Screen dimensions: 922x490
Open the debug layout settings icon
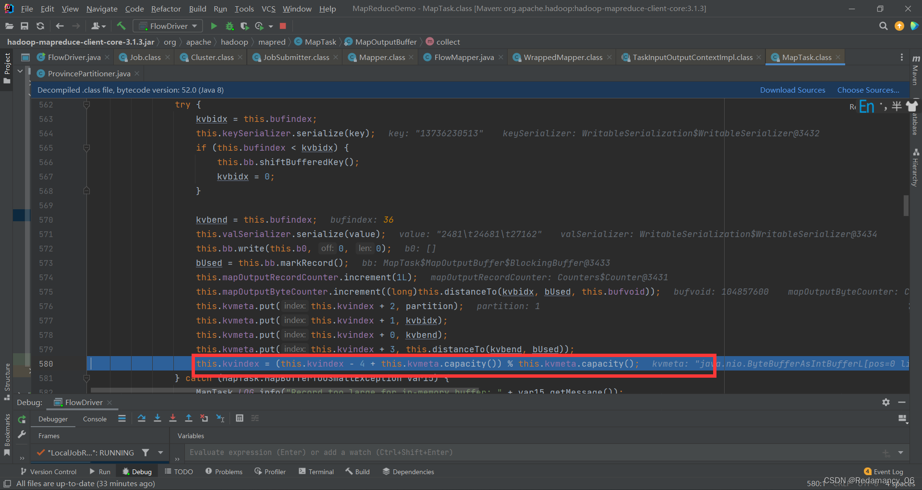click(x=903, y=419)
